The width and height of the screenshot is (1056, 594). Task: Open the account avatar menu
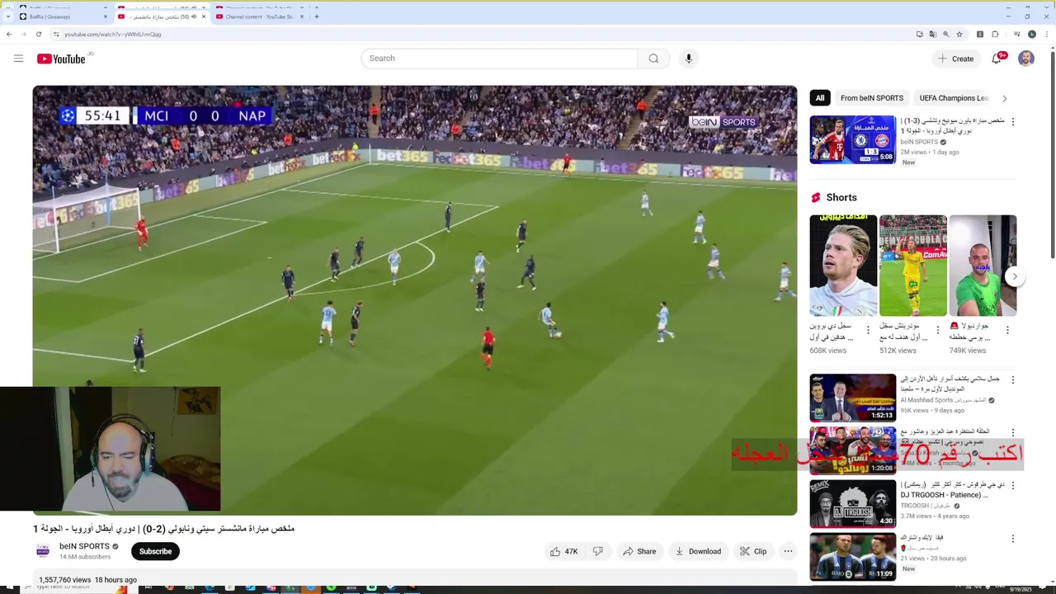pyautogui.click(x=1026, y=59)
